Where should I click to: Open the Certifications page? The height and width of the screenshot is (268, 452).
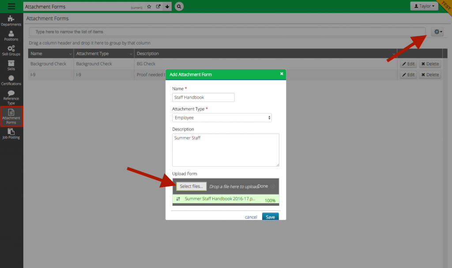[11, 81]
